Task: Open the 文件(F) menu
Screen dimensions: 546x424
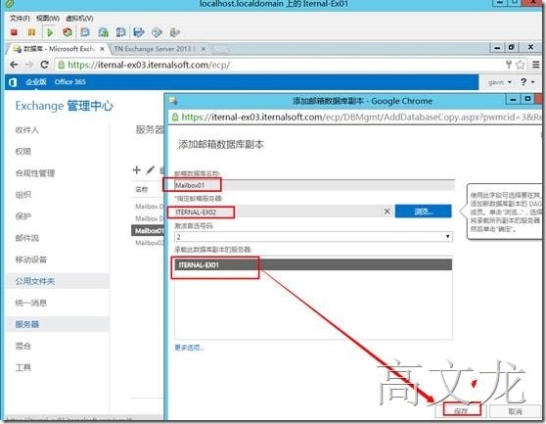Action: 20,19
